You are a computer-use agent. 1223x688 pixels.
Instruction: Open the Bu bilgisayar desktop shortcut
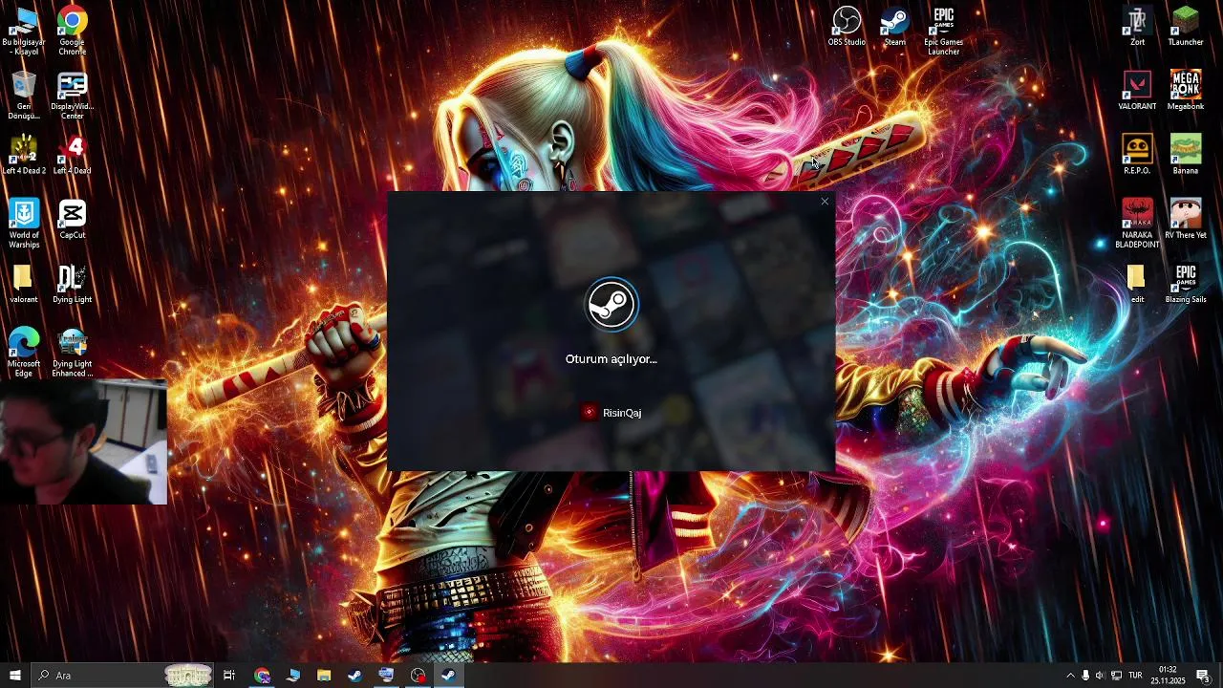(24, 31)
